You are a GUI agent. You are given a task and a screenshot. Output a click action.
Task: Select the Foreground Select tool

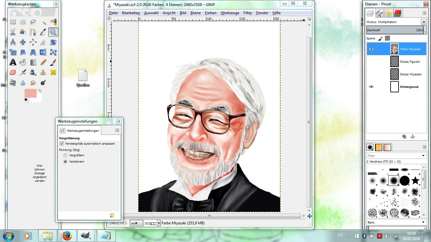23,32
